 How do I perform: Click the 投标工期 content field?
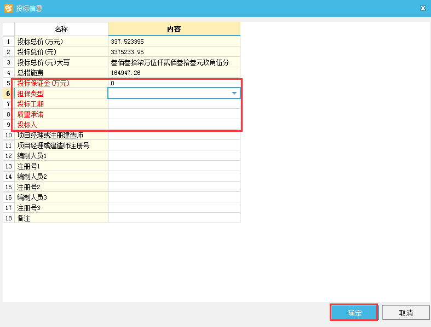coord(174,104)
